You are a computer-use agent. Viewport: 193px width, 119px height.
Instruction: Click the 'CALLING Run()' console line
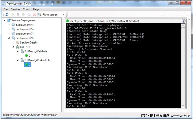point(125,40)
